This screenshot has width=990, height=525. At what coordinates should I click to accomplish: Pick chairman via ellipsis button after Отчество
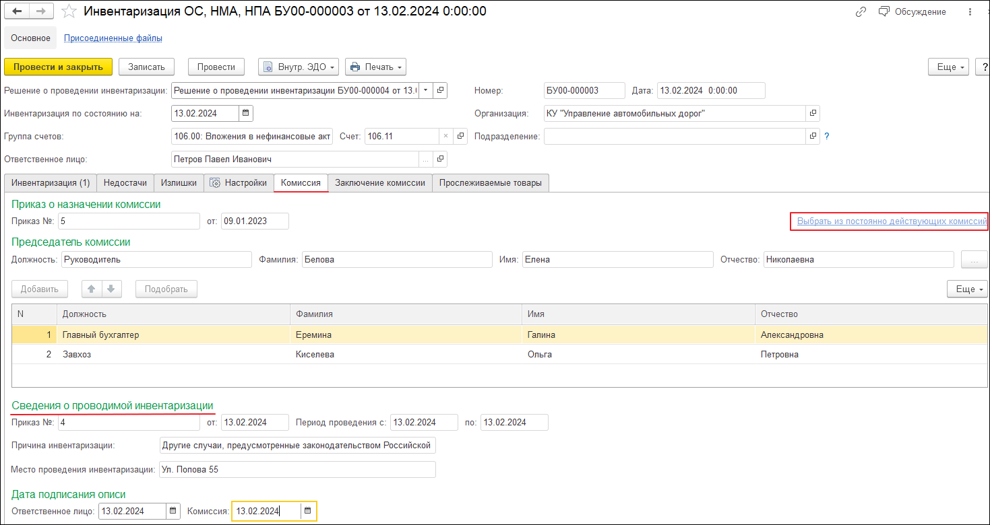tap(974, 259)
